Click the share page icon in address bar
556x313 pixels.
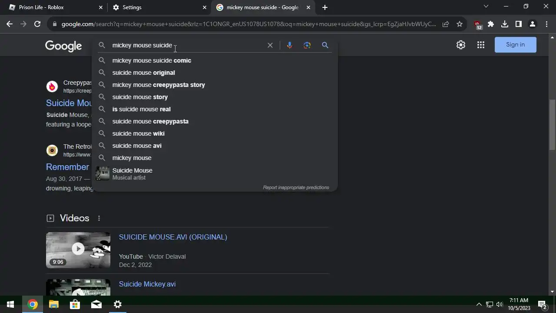click(x=446, y=24)
